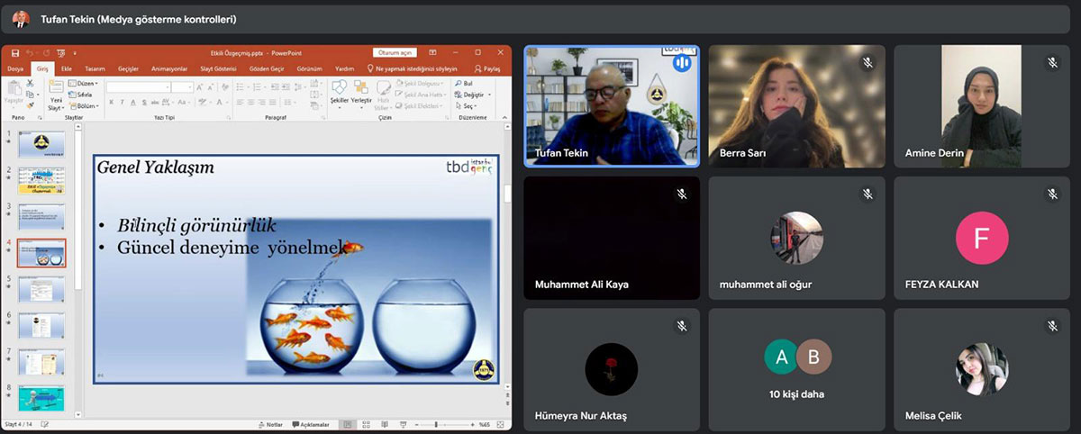1081x434 pixels.
Task: Open the Bölüm section dropdown
Action: click(x=86, y=105)
